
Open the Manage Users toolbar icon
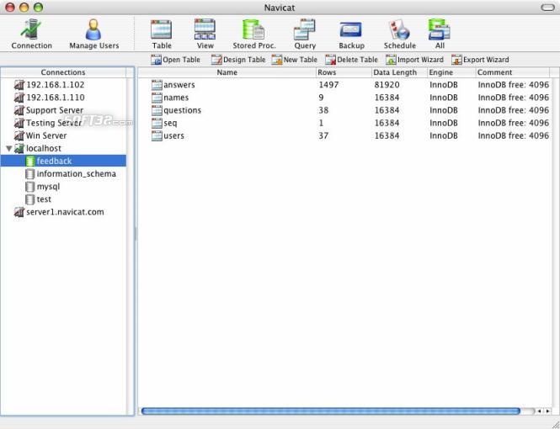pos(94,34)
